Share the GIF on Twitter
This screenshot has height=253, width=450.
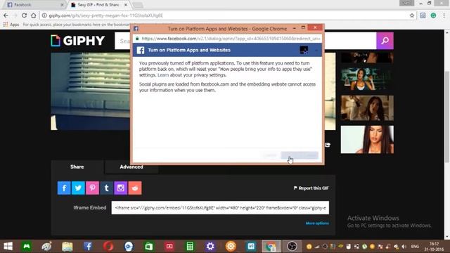tap(78, 188)
